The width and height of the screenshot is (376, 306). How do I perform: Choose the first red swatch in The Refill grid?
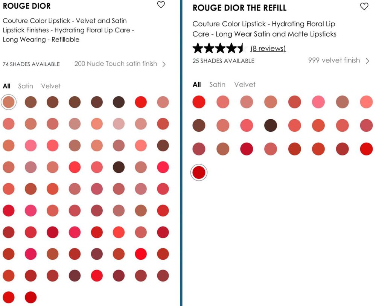click(x=199, y=102)
